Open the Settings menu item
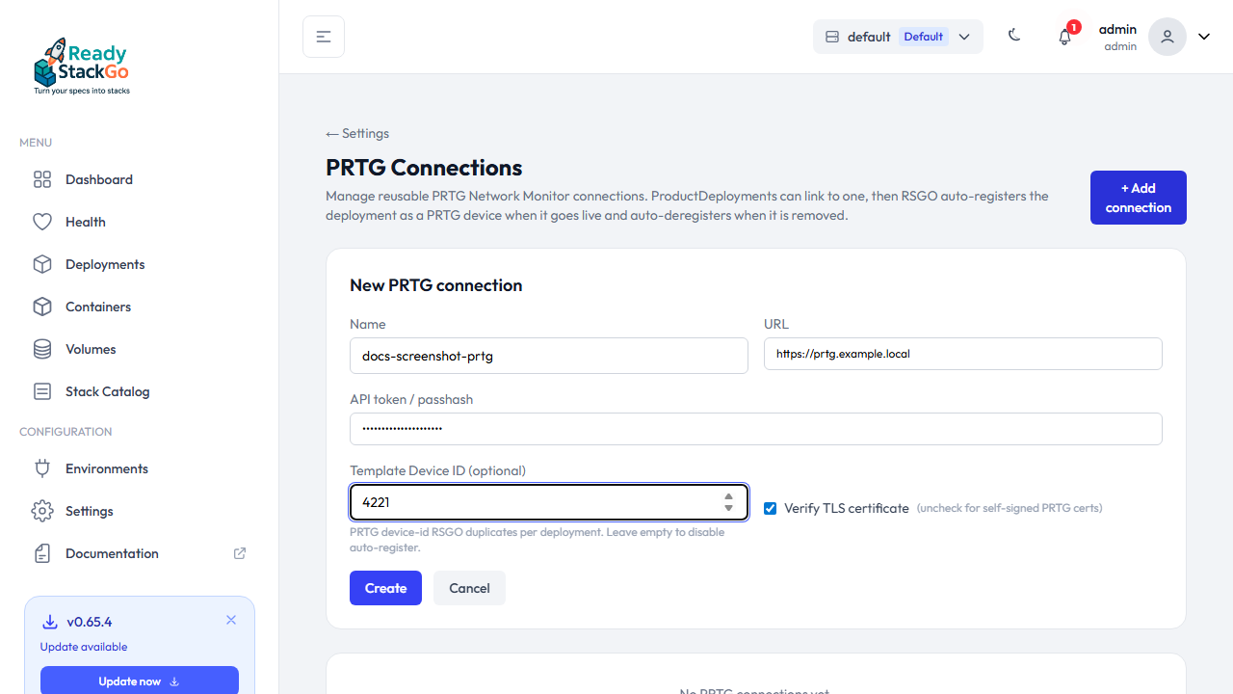The height and width of the screenshot is (694, 1233). coord(140,511)
